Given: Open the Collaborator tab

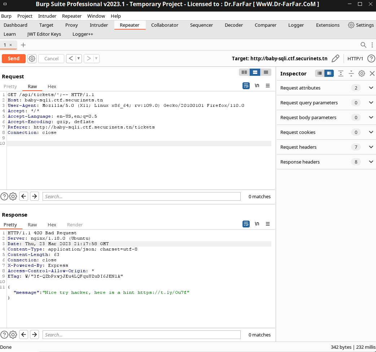Looking at the screenshot, I should point(165,25).
